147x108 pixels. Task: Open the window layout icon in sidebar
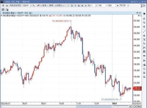tap(144, 61)
